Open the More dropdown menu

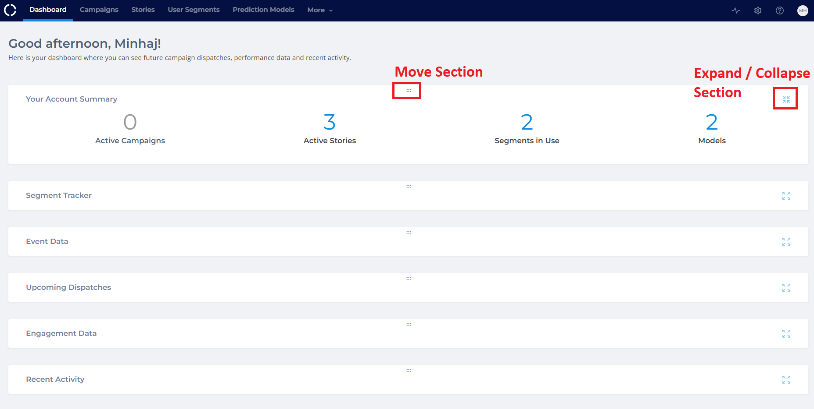coord(320,10)
